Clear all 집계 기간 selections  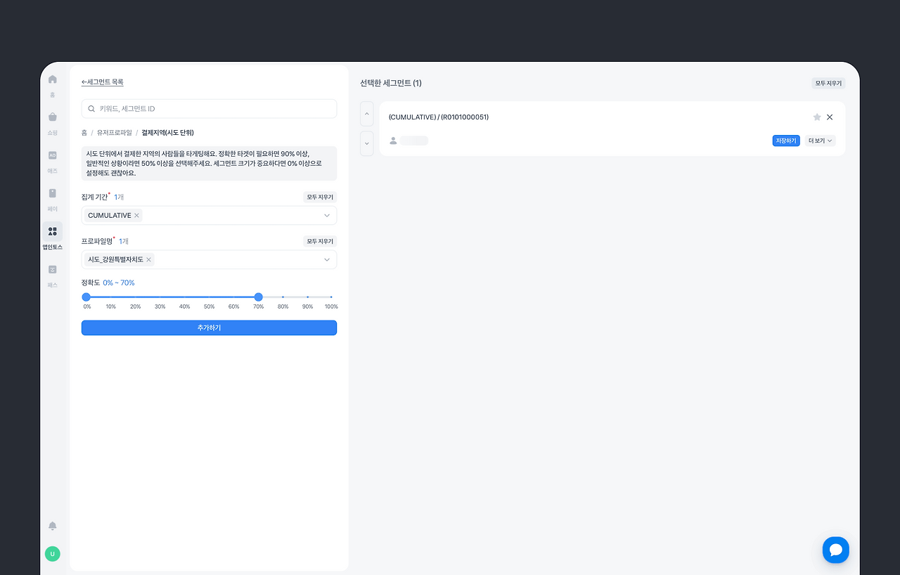tap(320, 197)
